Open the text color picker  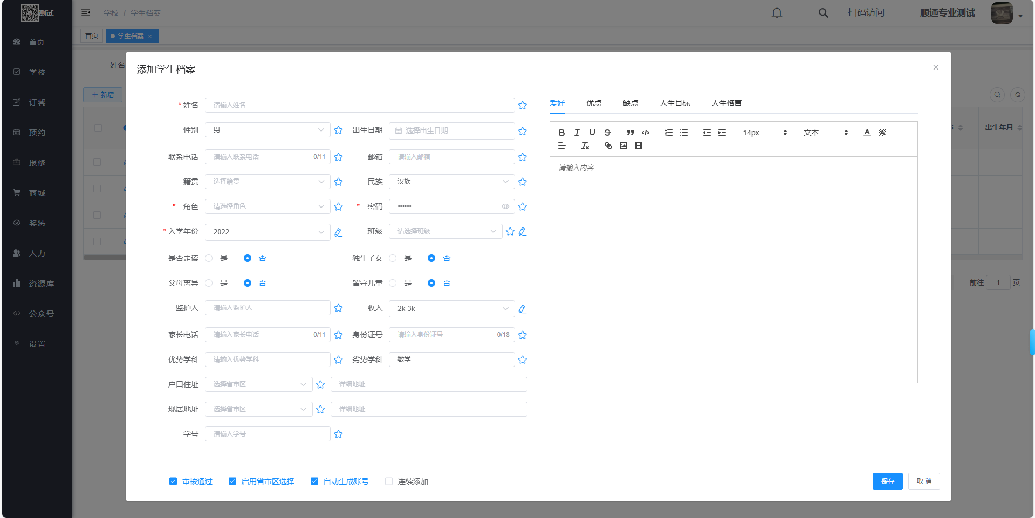point(867,133)
